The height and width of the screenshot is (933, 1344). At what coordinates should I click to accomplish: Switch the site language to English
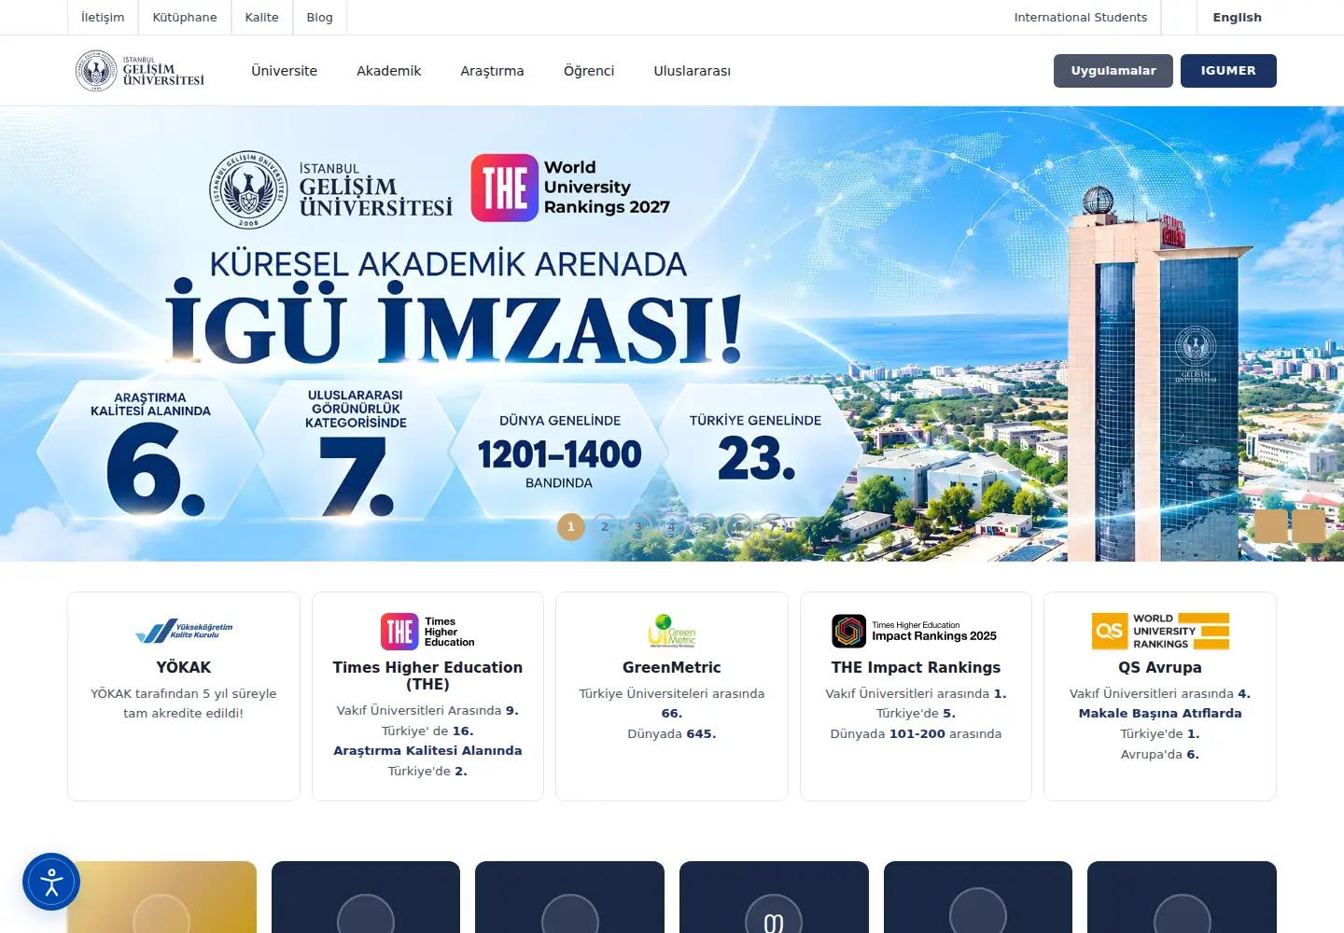[x=1237, y=18]
